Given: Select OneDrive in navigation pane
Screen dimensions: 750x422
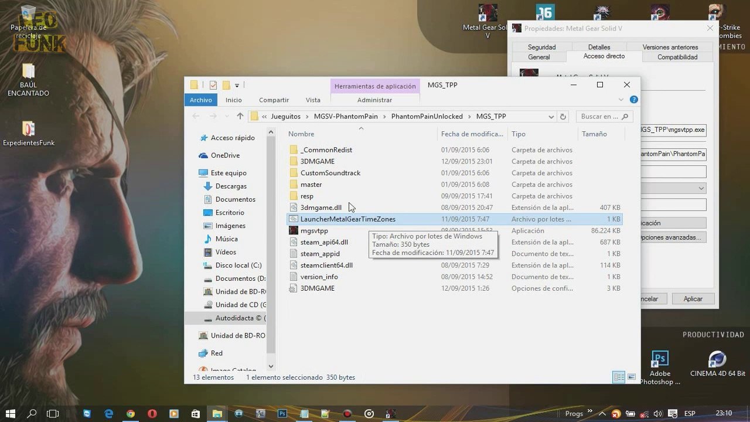Looking at the screenshot, I should pos(225,155).
